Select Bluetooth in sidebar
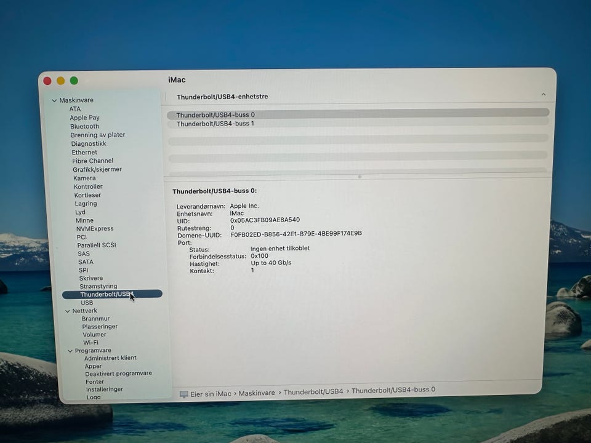 click(x=84, y=126)
